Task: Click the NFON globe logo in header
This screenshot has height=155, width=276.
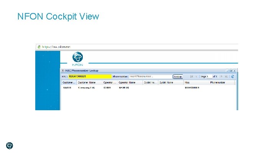Action: (x=77, y=57)
